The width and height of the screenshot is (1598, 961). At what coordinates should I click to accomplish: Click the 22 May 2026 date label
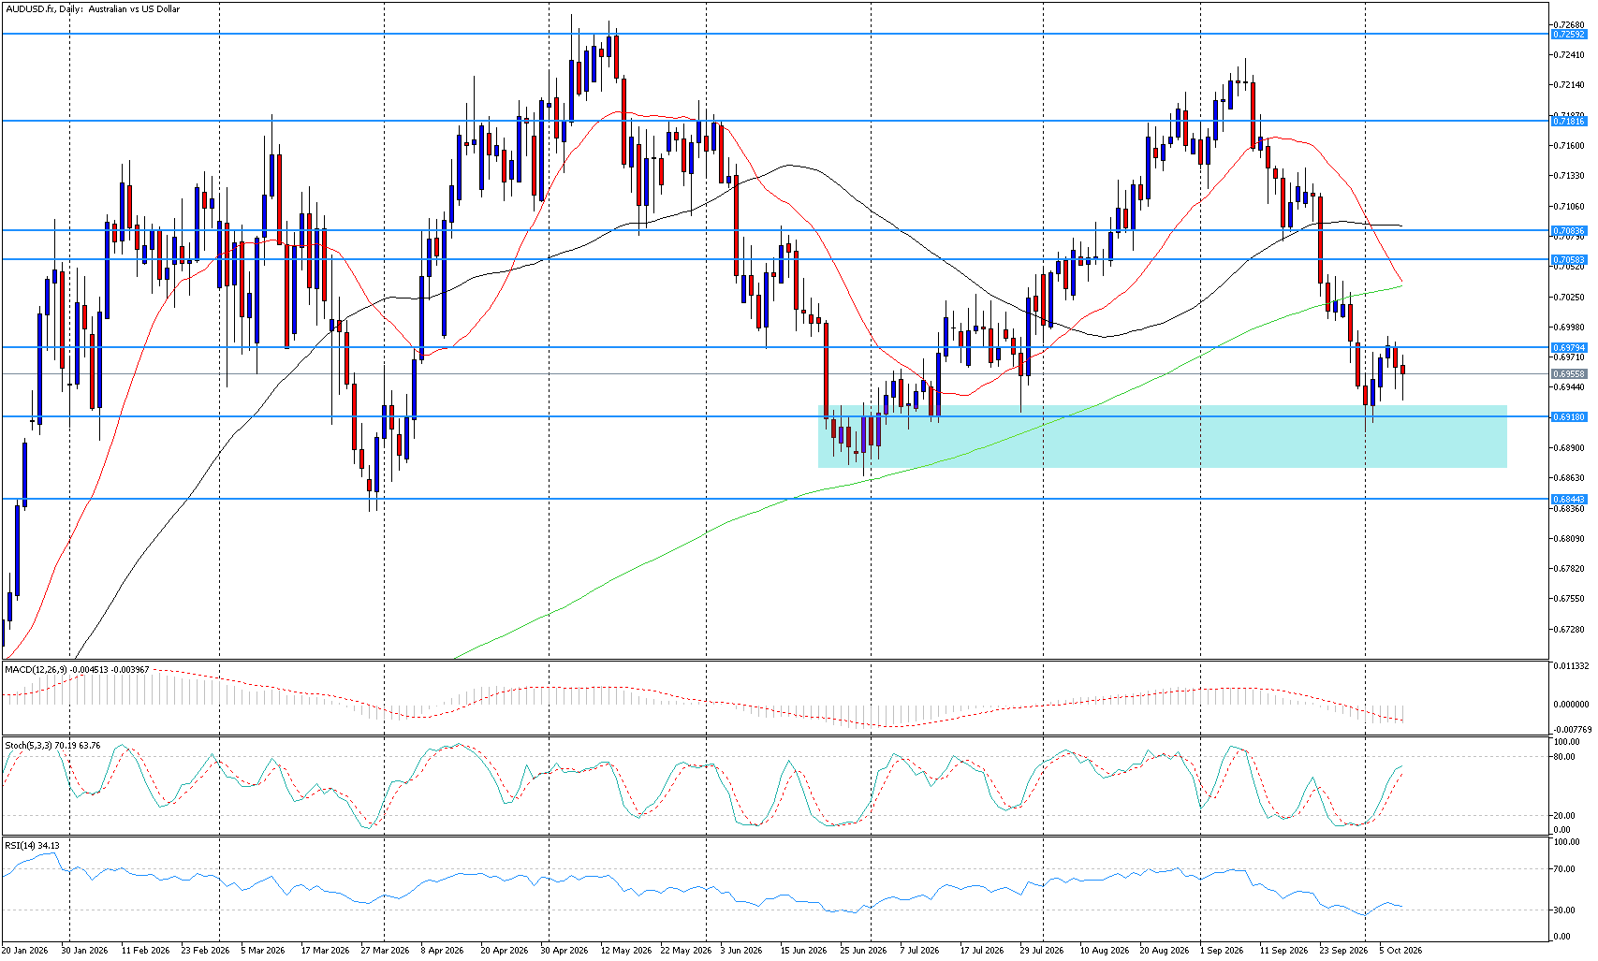[x=686, y=951]
